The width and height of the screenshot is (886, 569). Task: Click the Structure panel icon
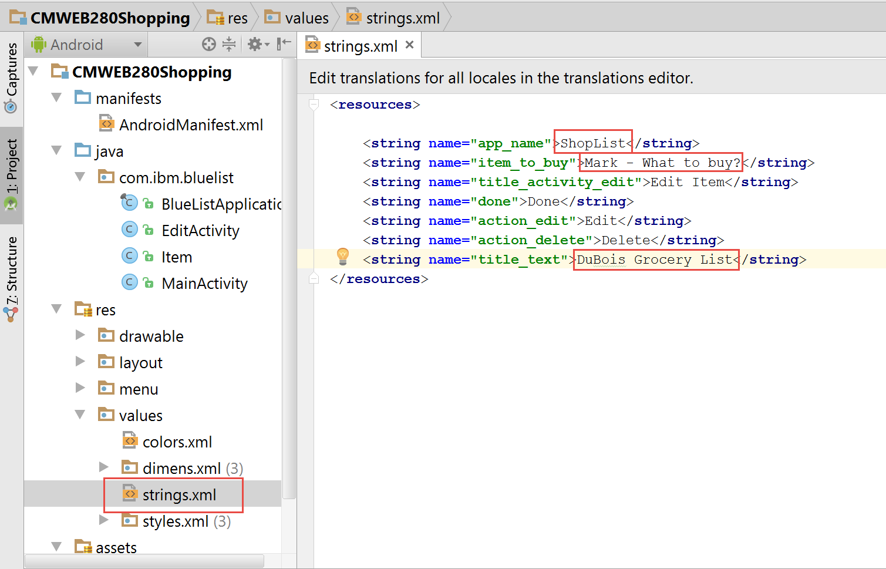11,314
